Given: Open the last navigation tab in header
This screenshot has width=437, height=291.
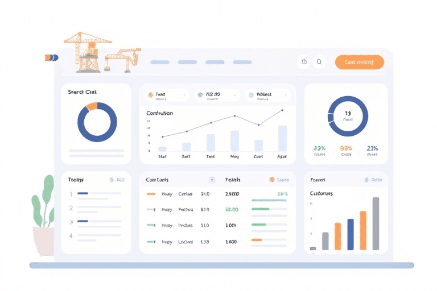Looking at the screenshot, I should 242,63.
